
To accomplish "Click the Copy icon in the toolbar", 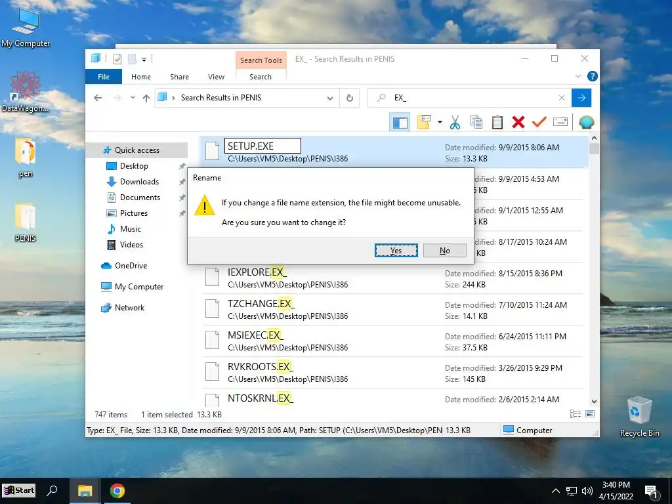I will (476, 122).
